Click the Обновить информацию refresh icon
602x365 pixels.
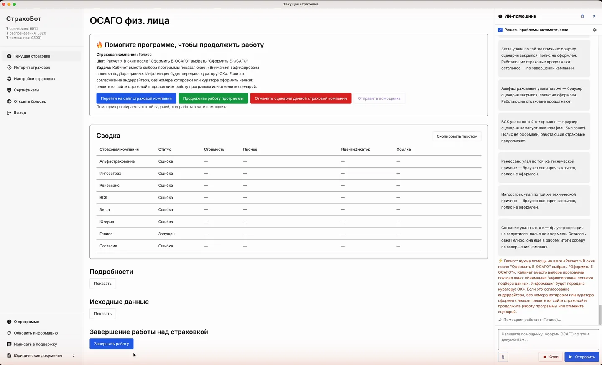coord(9,333)
